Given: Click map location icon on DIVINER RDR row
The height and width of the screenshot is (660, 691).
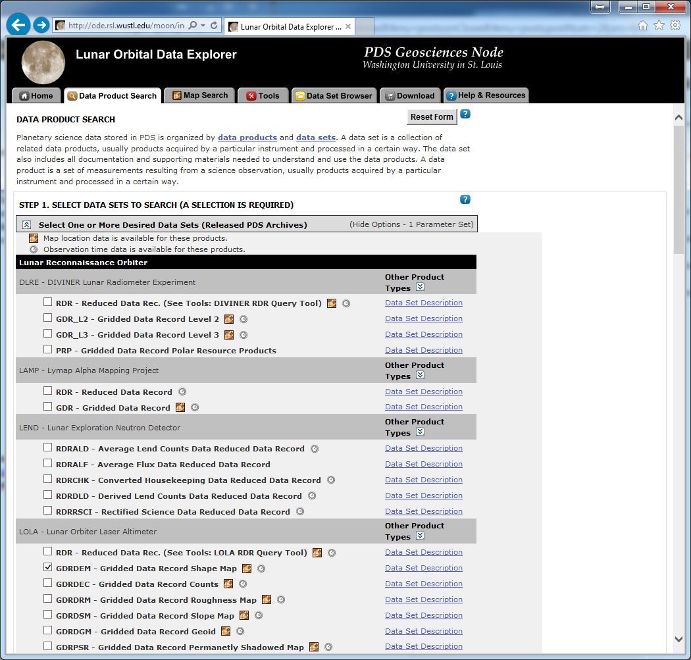Looking at the screenshot, I should click(x=332, y=303).
